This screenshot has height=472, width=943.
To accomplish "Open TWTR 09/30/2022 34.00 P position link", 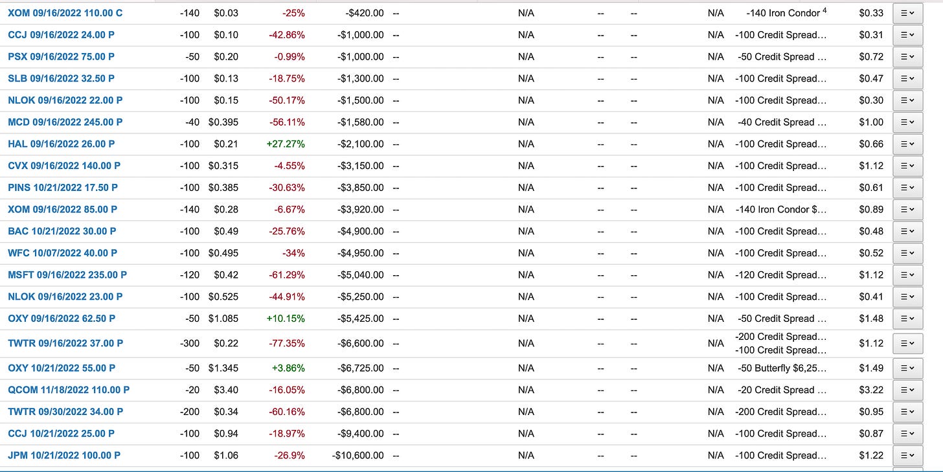I will point(65,412).
